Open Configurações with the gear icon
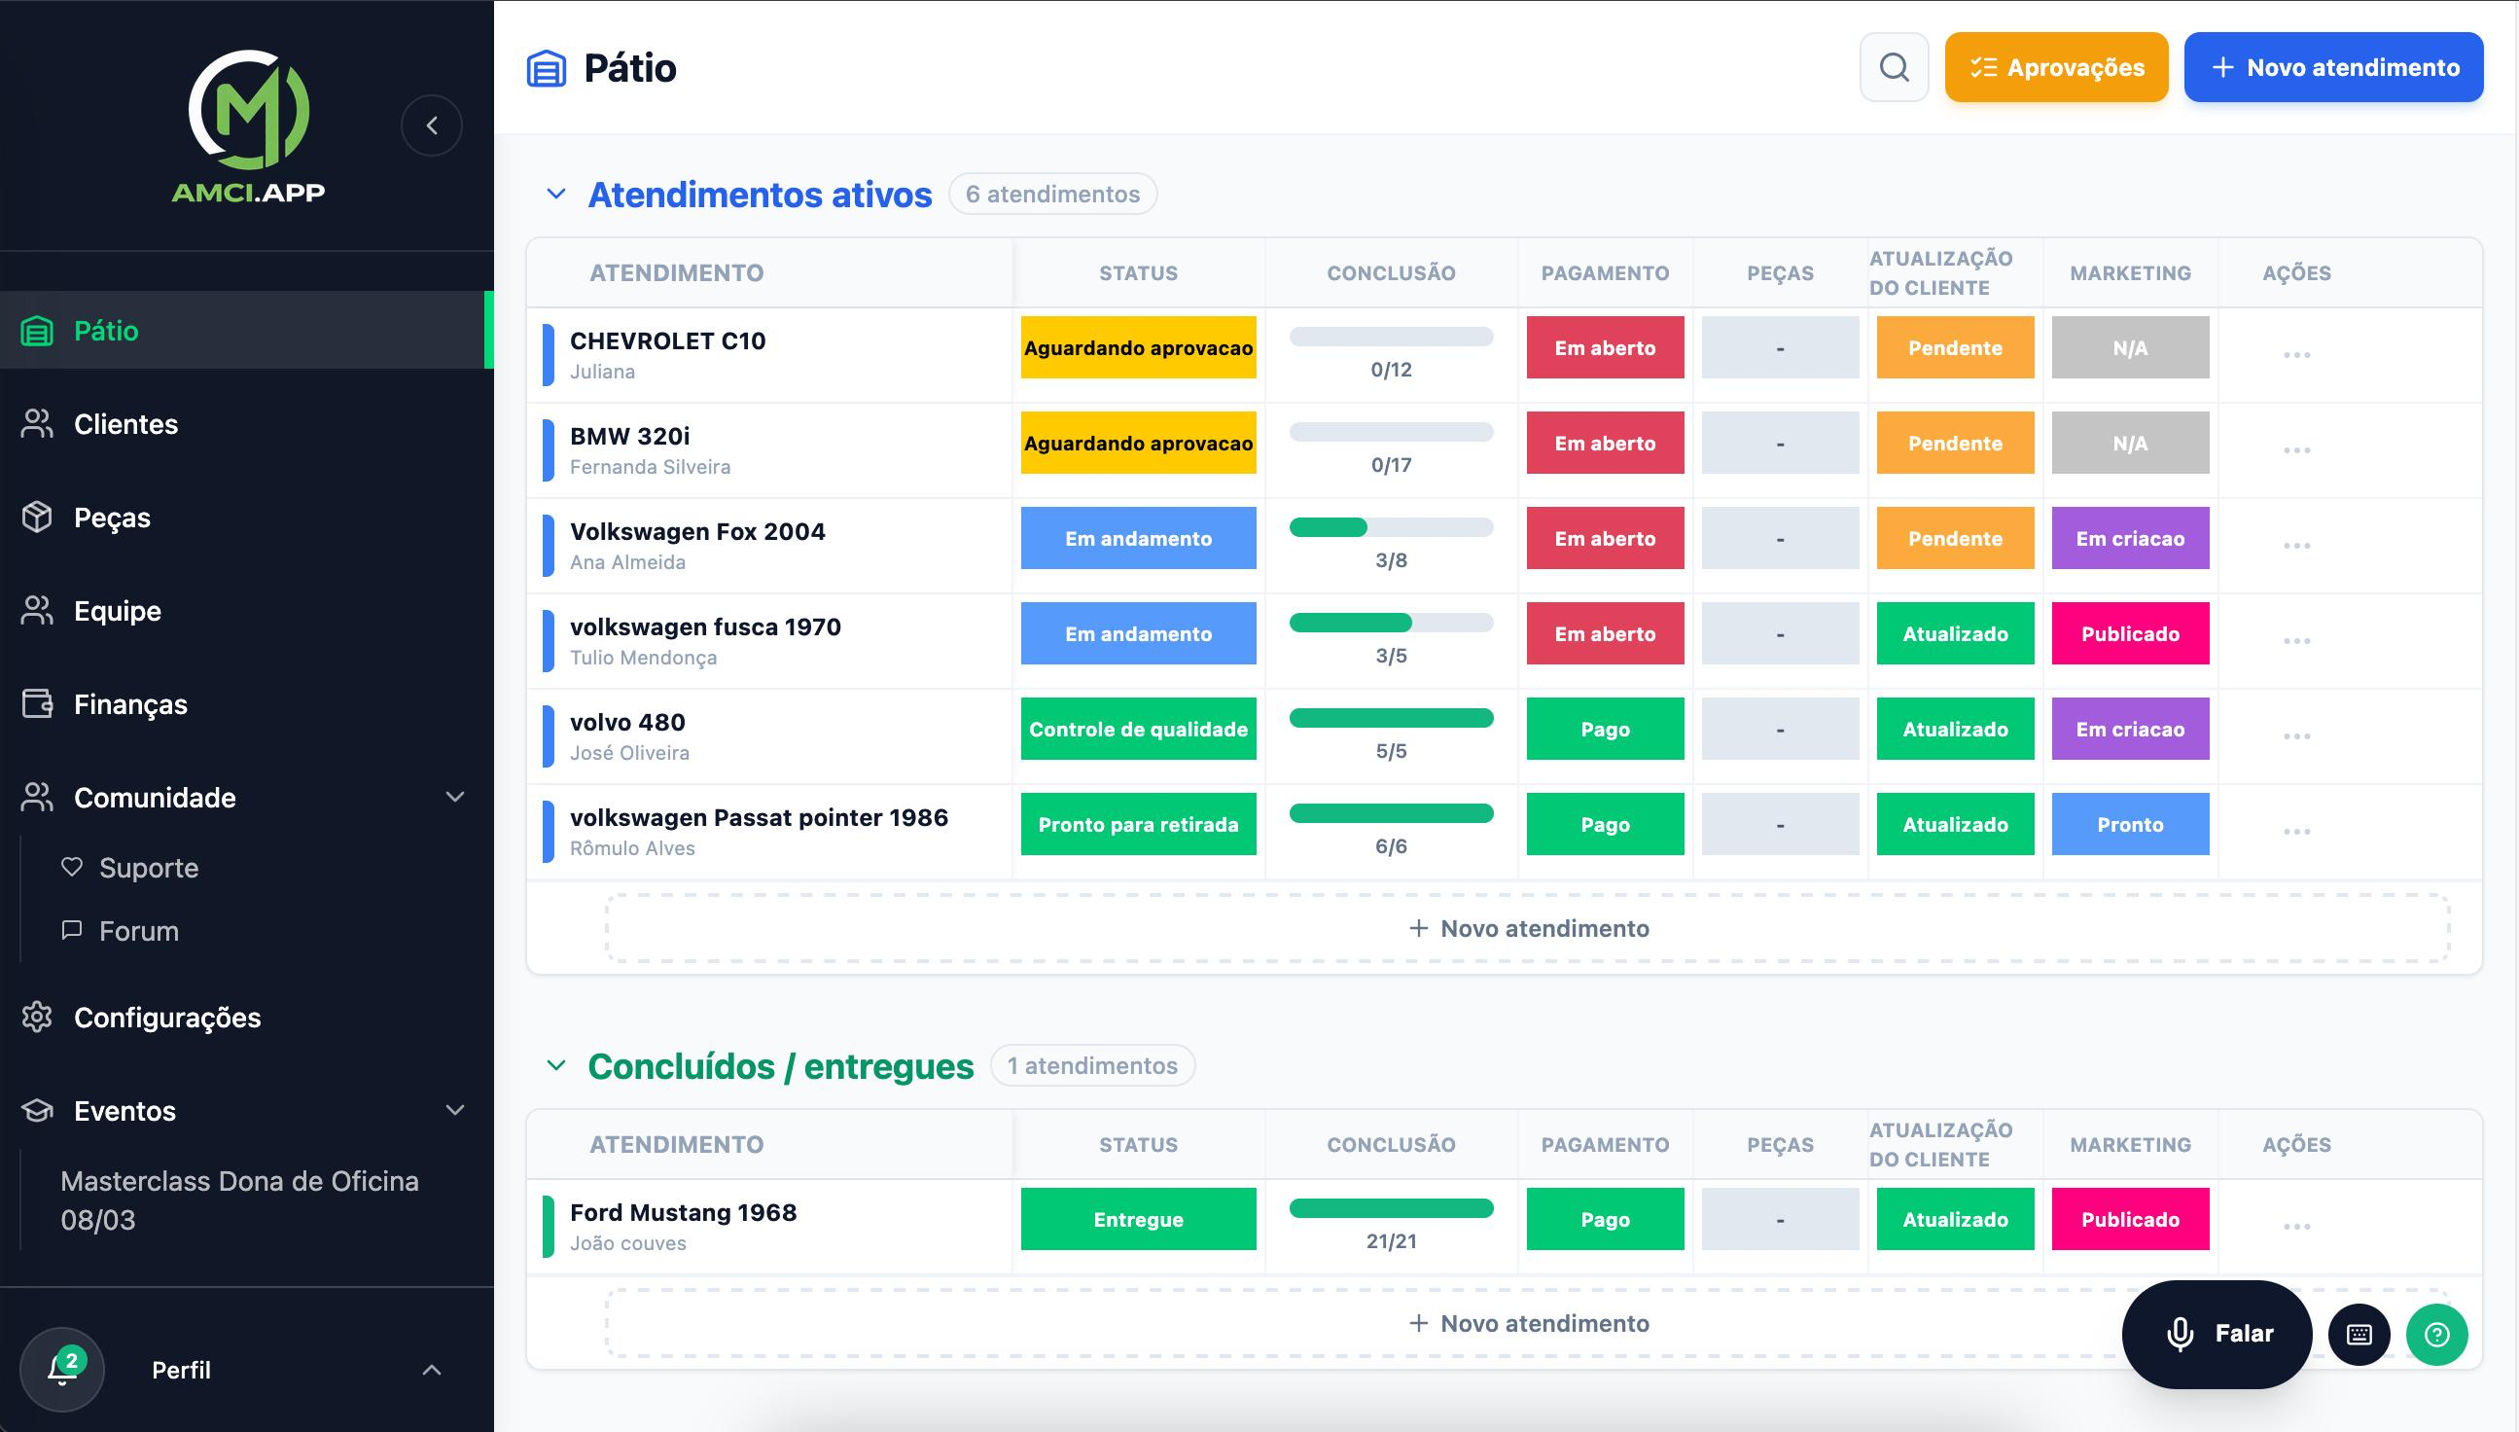 tap(37, 1018)
